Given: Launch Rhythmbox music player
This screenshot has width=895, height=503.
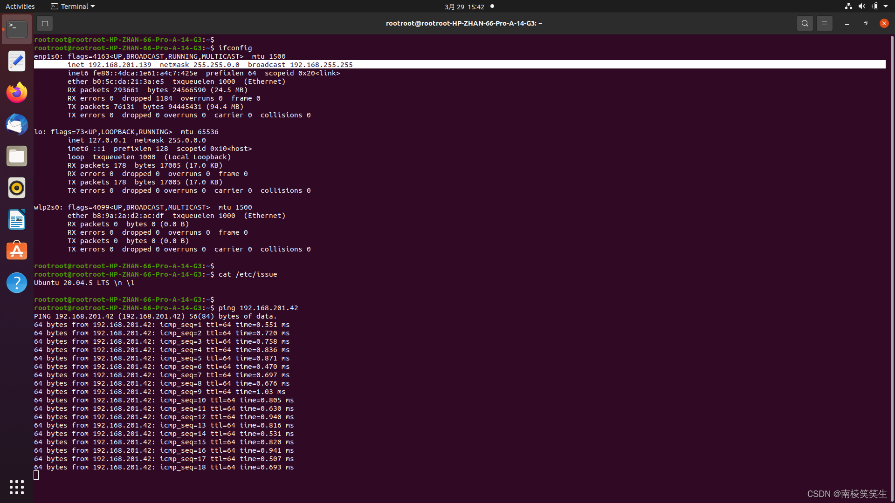Looking at the screenshot, I should click(x=17, y=188).
